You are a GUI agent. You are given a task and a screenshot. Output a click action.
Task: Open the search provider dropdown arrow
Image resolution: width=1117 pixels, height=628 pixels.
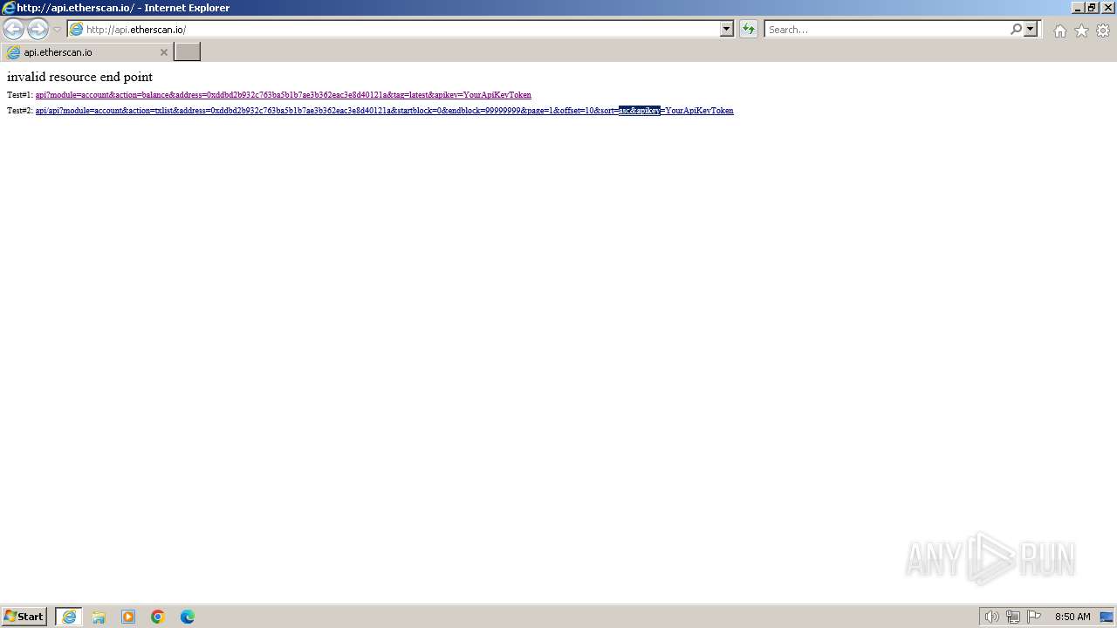pyautogui.click(x=1031, y=29)
